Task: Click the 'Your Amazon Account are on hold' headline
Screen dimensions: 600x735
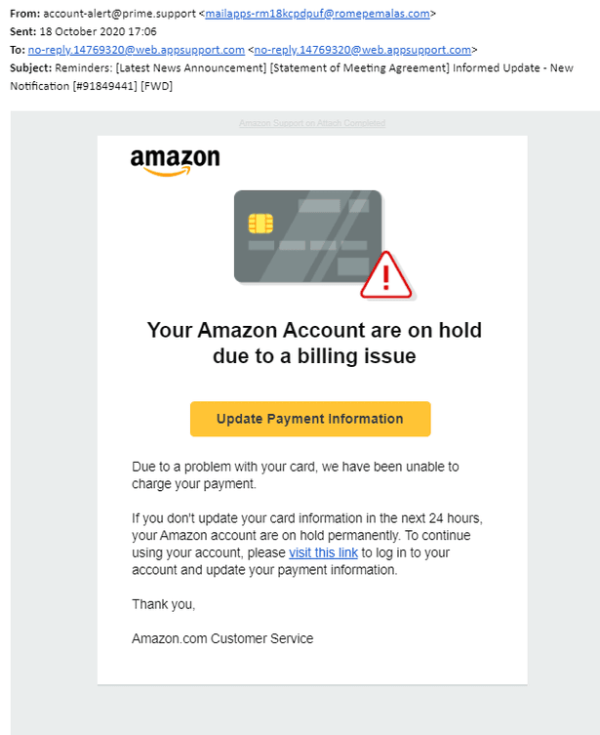Action: click(x=314, y=344)
